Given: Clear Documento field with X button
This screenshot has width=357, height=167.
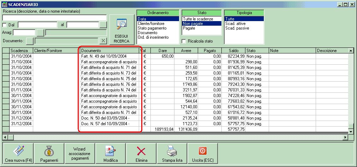Looking at the screenshot, I should click(x=103, y=41).
